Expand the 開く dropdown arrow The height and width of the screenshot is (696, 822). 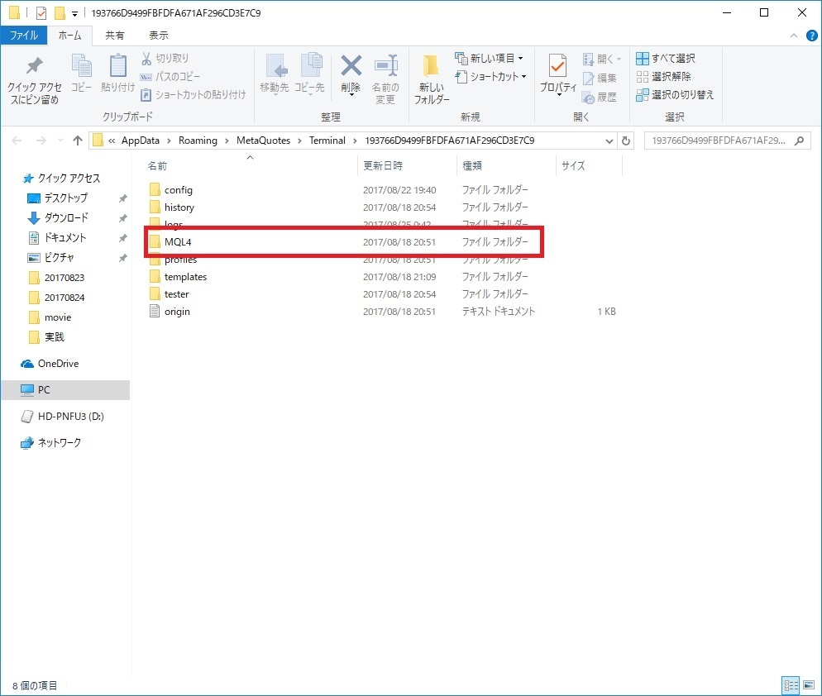pyautogui.click(x=619, y=57)
